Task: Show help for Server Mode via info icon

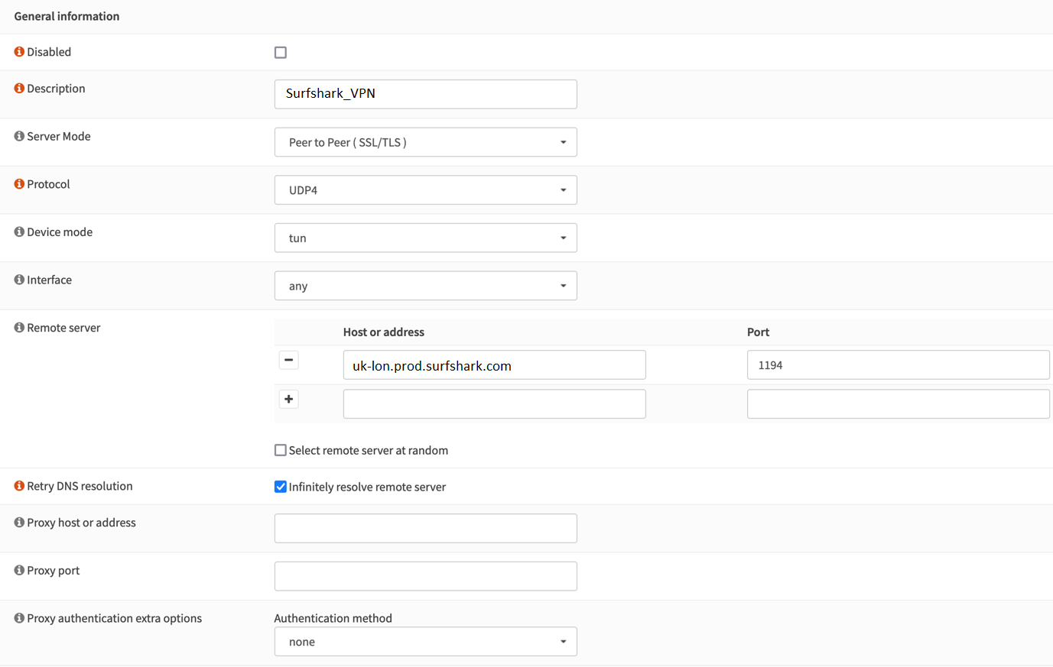Action: (x=19, y=136)
